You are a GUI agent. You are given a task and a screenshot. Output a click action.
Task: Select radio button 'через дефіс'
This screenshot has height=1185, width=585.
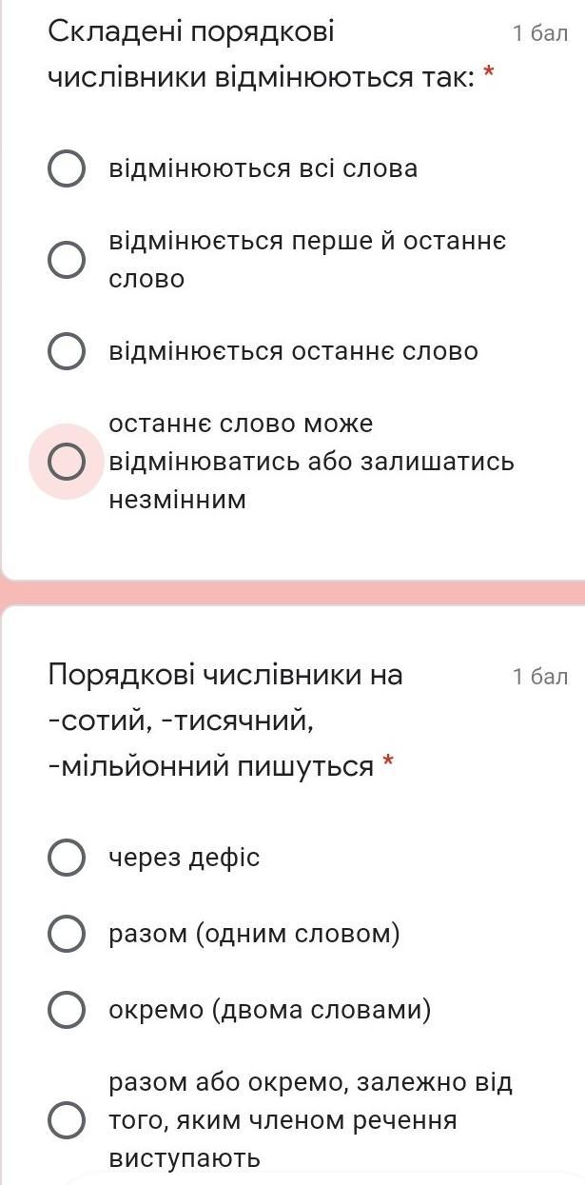(66, 858)
